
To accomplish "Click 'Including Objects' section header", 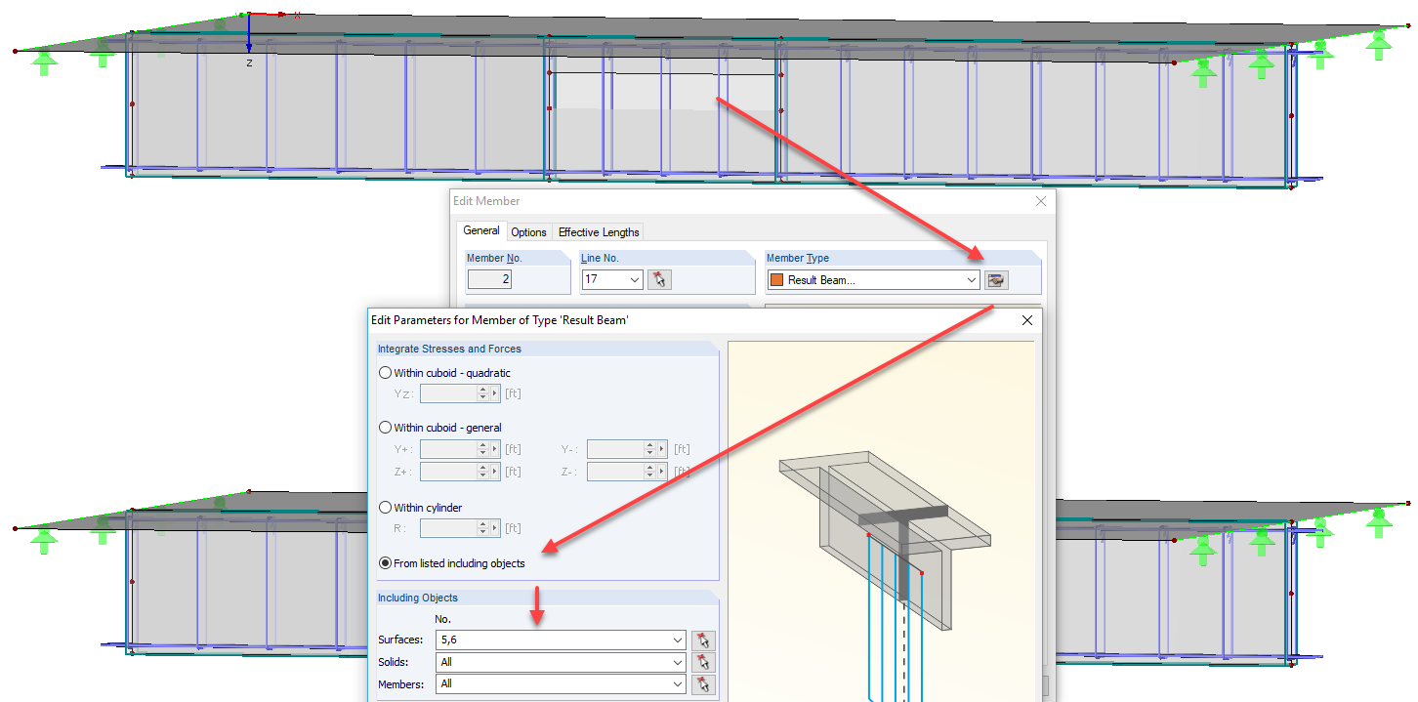I will coord(418,598).
